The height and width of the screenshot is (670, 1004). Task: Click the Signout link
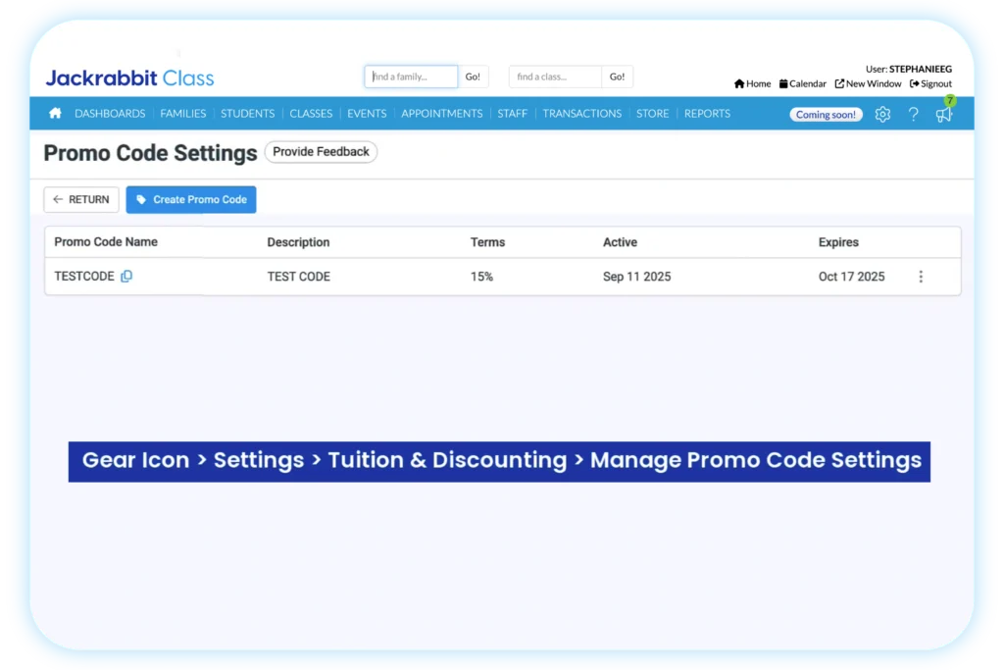(x=930, y=84)
